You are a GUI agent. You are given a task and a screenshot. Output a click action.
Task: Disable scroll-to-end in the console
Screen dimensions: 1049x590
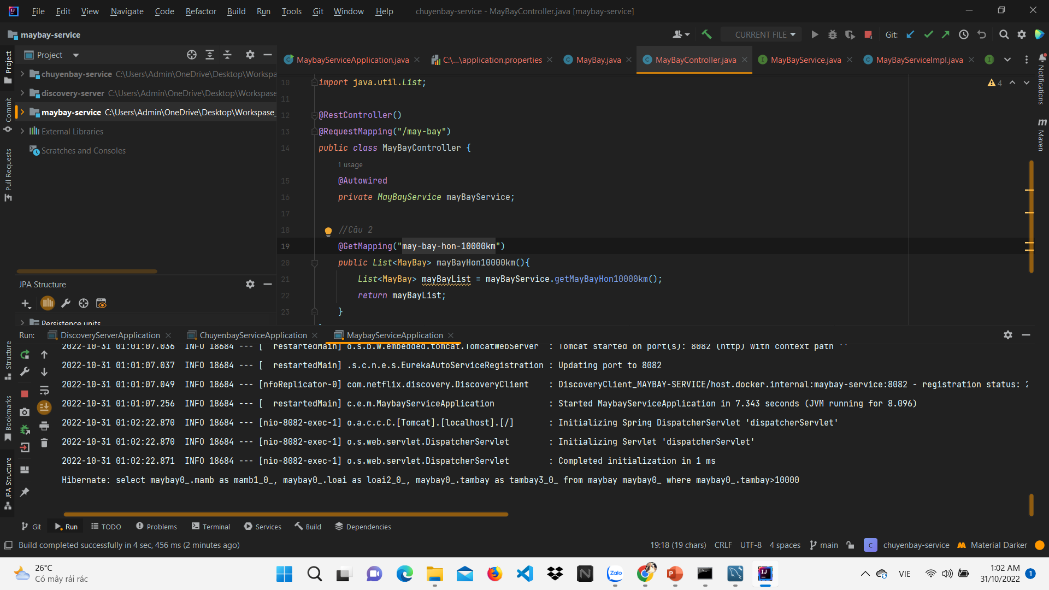tap(44, 407)
